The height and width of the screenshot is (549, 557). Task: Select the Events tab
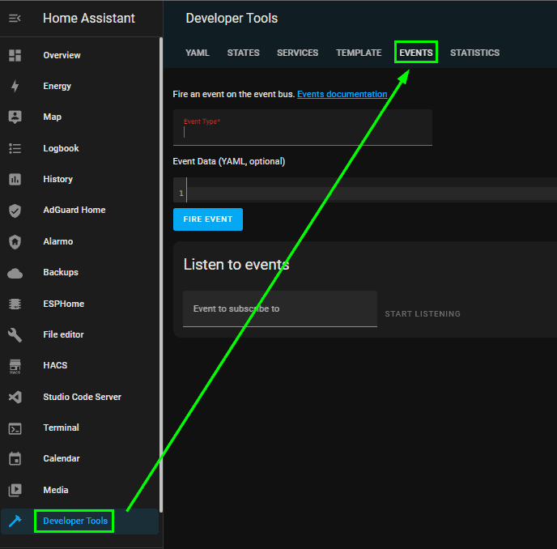pyautogui.click(x=416, y=53)
